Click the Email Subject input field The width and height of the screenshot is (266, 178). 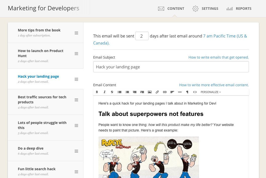pyautogui.click(x=171, y=67)
